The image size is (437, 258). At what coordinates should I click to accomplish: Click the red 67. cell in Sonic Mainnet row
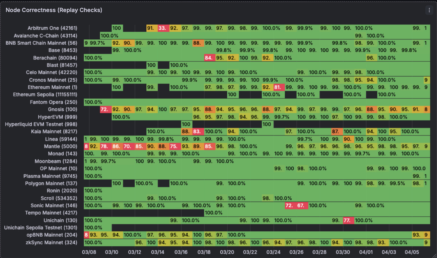tap(302, 205)
